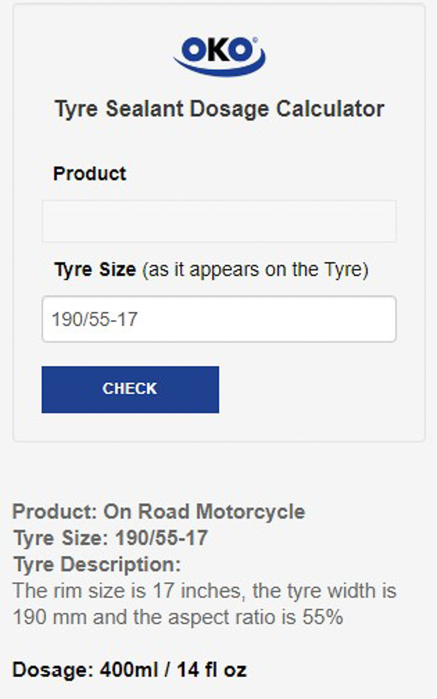Click the bold Product field label
The height and width of the screenshot is (699, 437).
[x=90, y=174]
